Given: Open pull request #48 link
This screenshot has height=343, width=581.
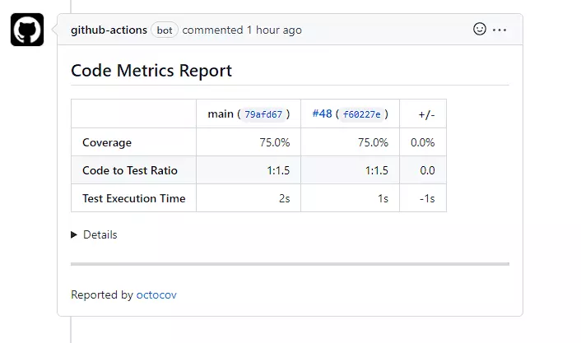Looking at the screenshot, I should tap(322, 114).
